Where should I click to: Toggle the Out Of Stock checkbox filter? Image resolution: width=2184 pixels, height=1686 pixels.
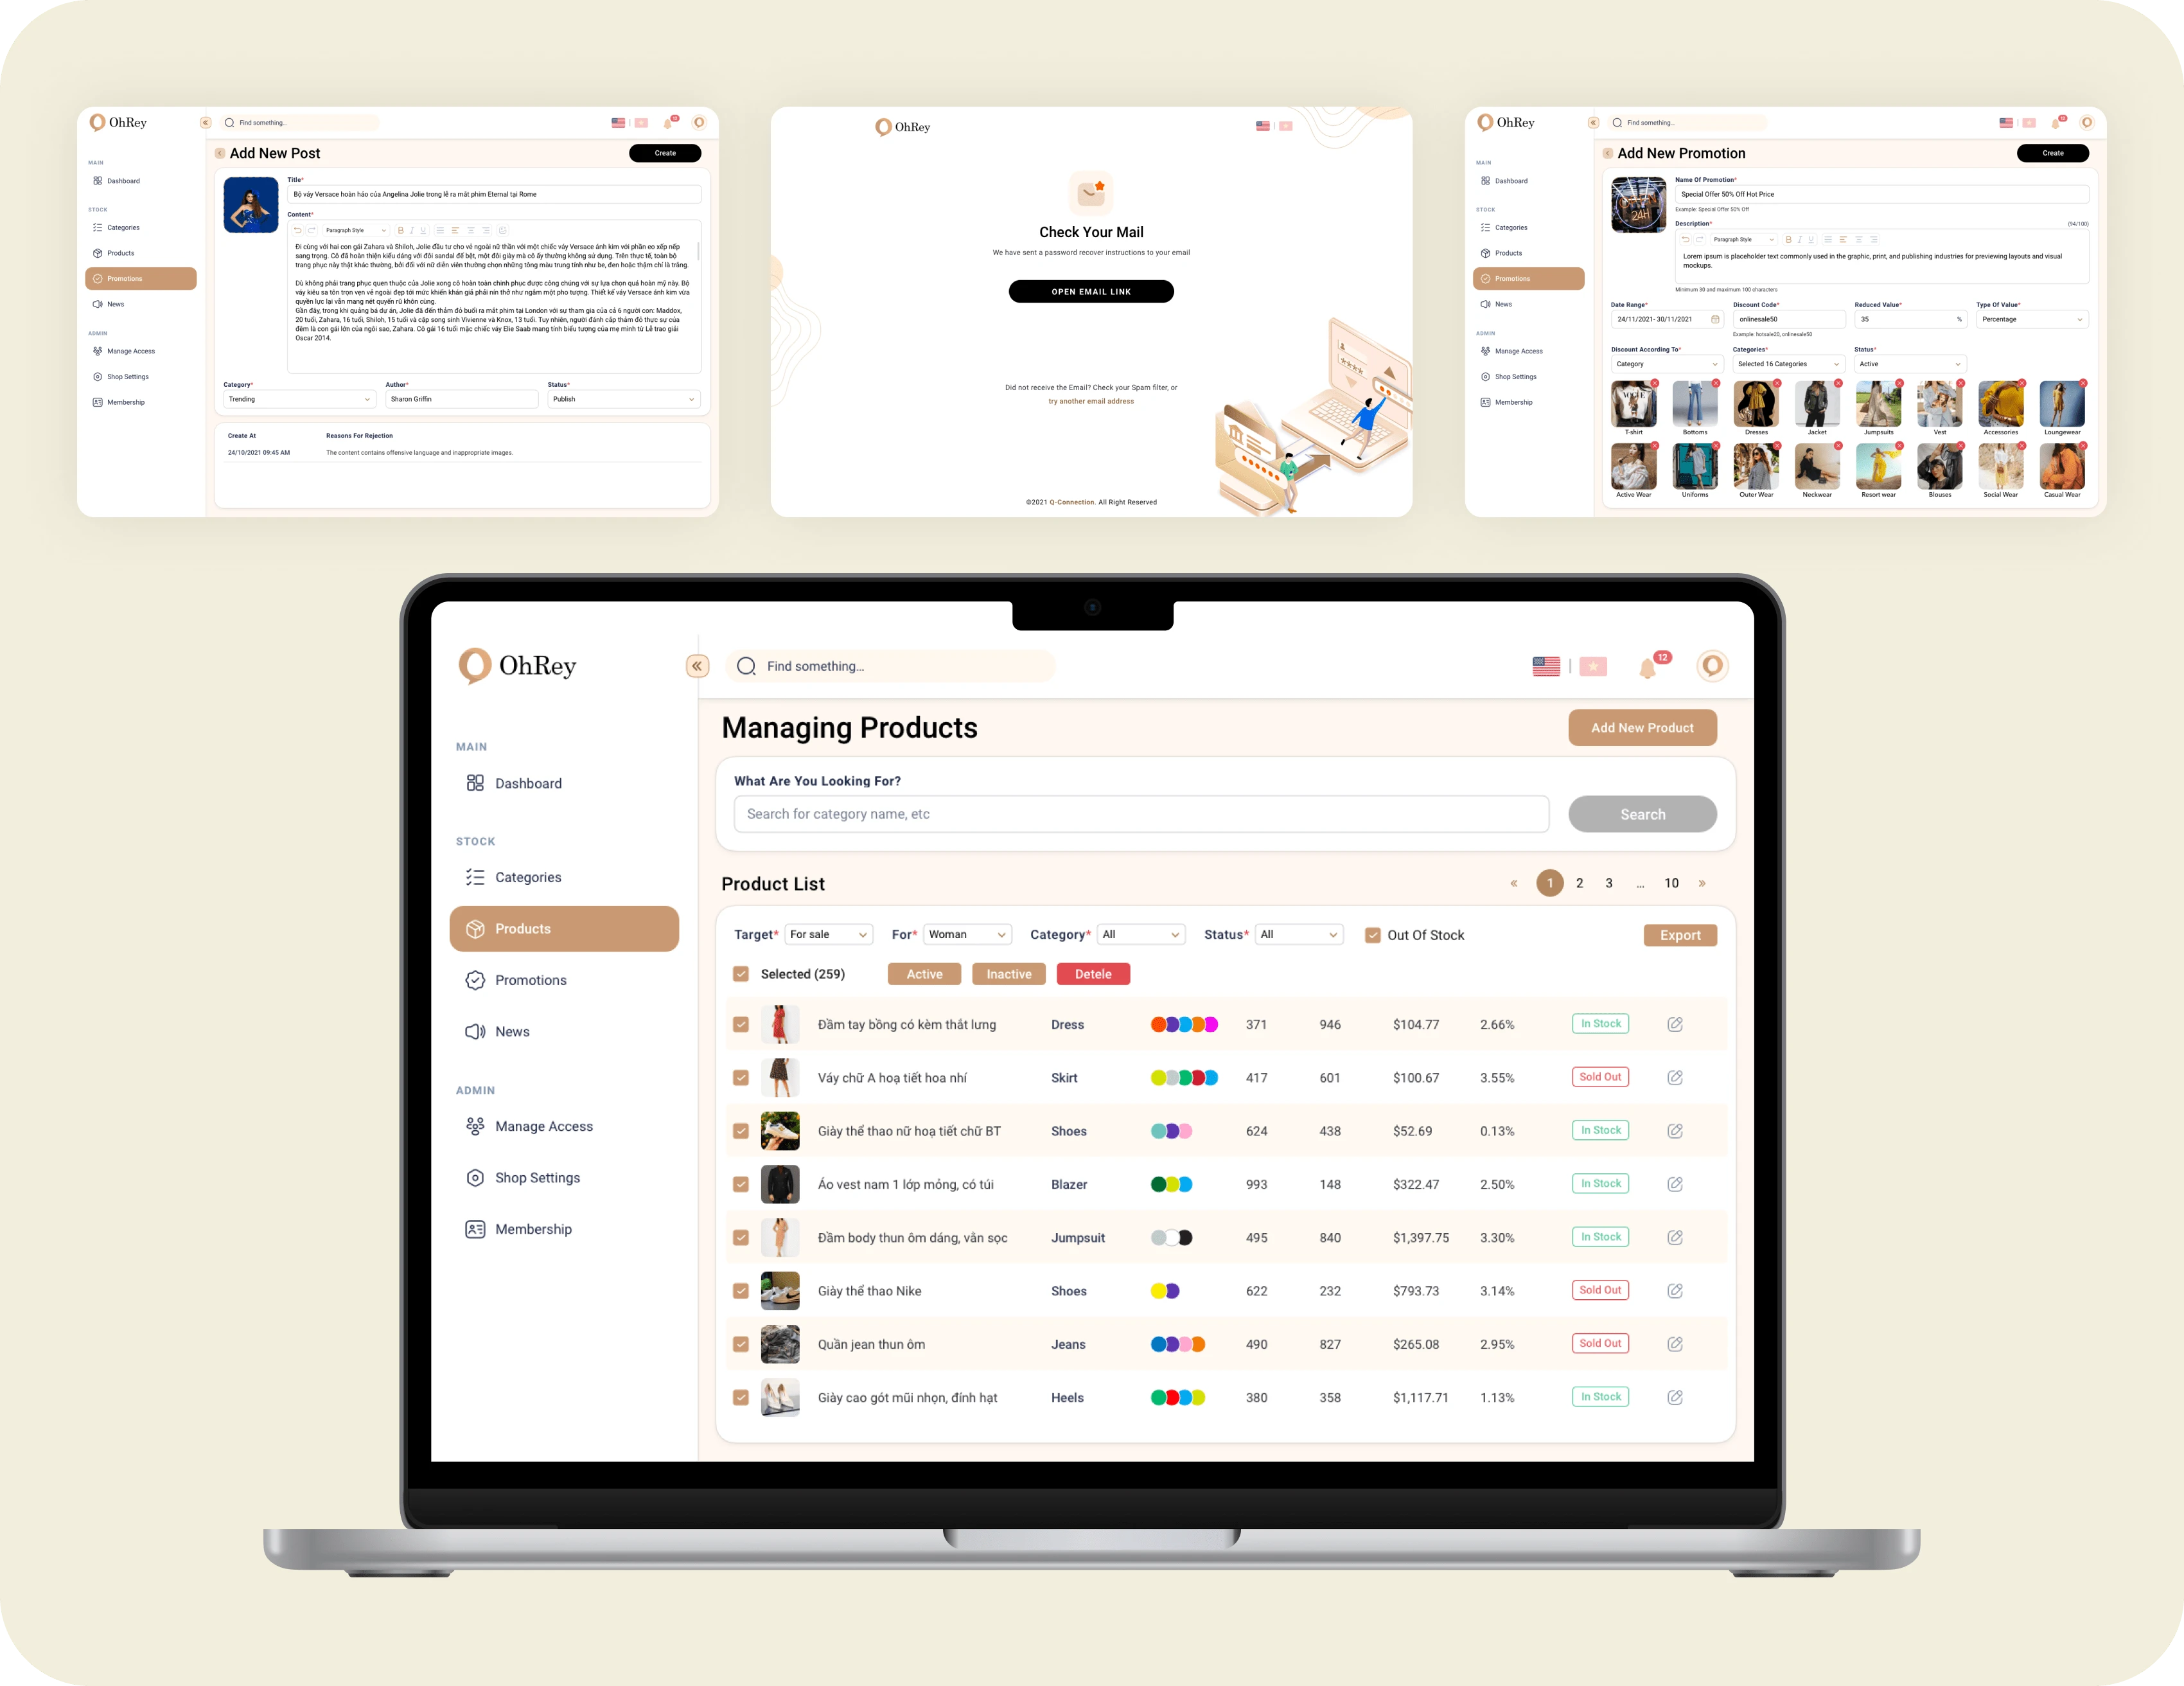[1377, 935]
